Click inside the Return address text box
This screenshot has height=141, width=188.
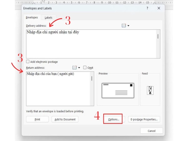click(60, 89)
